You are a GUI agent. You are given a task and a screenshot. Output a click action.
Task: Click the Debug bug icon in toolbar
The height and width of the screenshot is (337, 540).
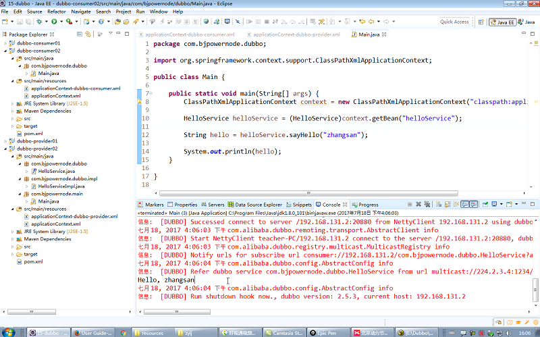[40, 22]
